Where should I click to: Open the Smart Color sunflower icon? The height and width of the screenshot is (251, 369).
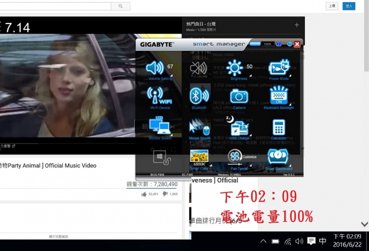[x=199, y=156]
